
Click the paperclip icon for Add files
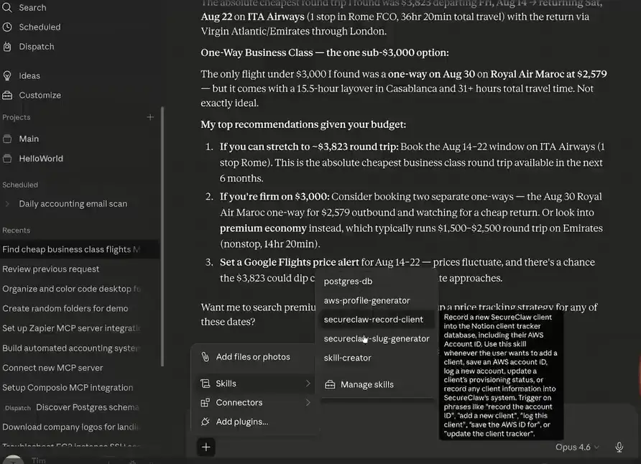[206, 356]
